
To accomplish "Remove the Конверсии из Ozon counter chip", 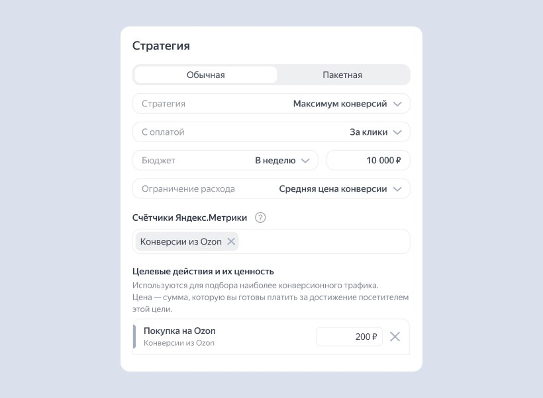I will pyautogui.click(x=231, y=242).
